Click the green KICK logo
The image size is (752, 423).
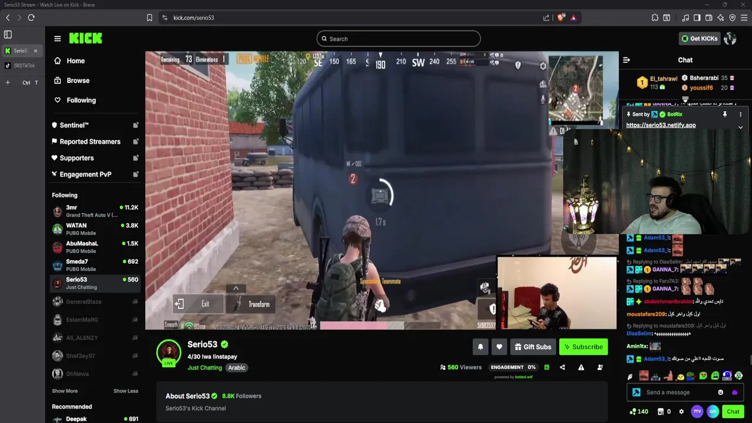pyautogui.click(x=85, y=38)
